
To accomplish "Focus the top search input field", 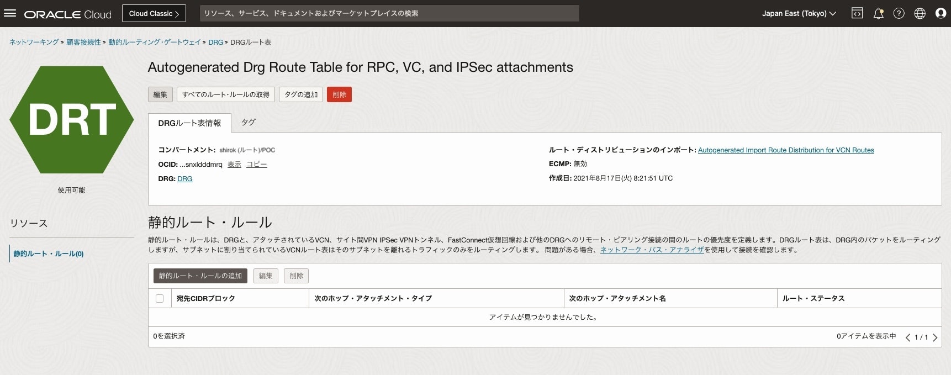I will point(389,13).
